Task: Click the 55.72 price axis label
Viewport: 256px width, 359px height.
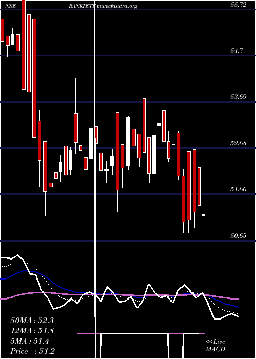Action: point(239,5)
